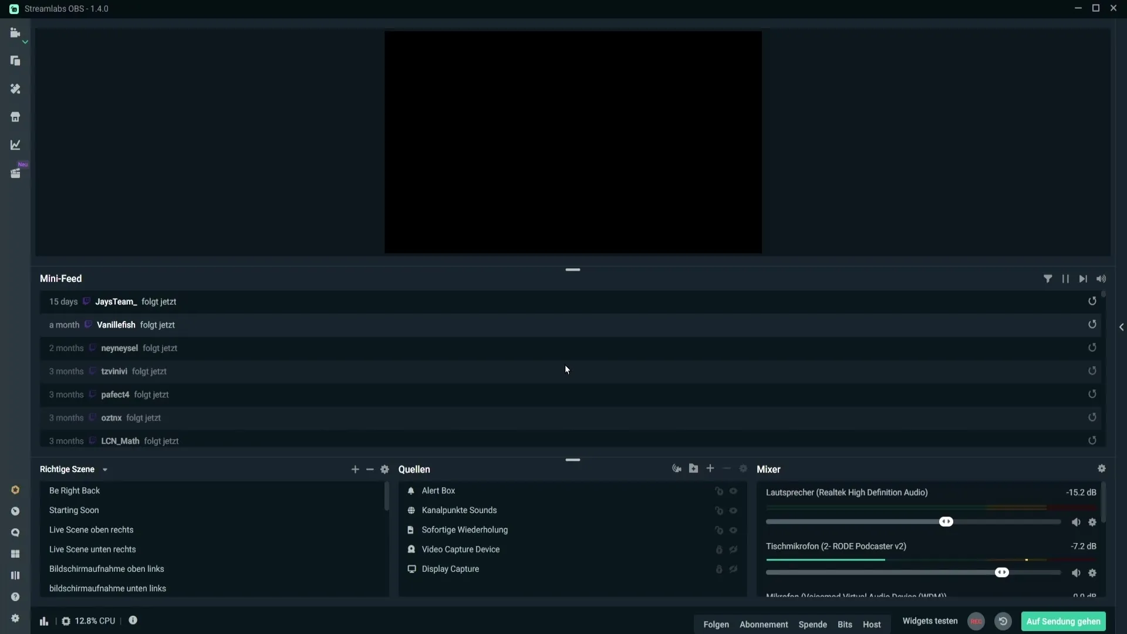Lock the Kanalpunkte Sounds source

tap(718, 511)
